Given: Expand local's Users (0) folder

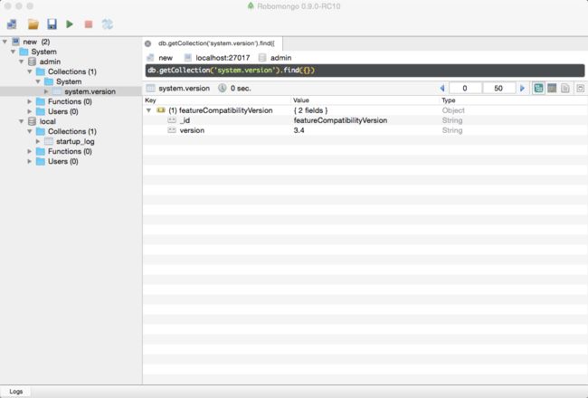Looking at the screenshot, I should [x=30, y=161].
